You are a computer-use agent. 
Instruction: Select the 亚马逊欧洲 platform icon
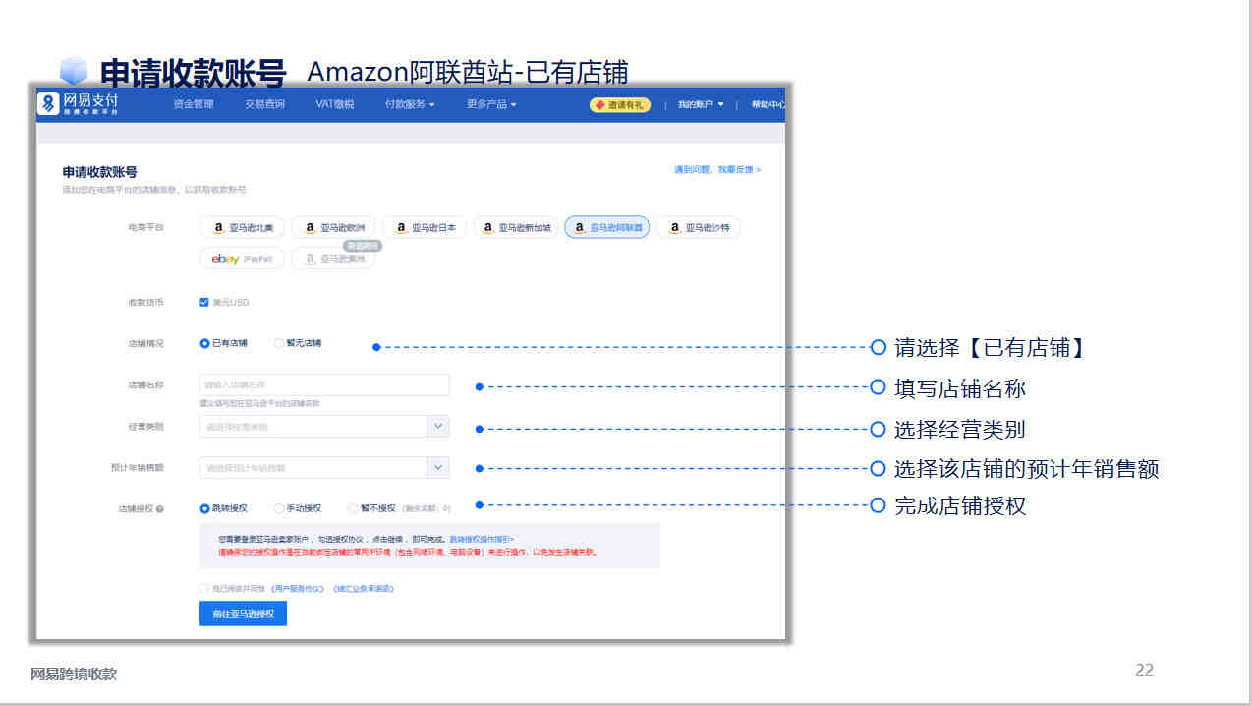pos(334,227)
